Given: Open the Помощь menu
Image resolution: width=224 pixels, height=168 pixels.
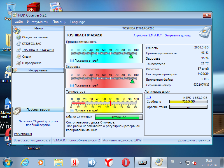Looking at the screenshot, I should coord(59,22).
